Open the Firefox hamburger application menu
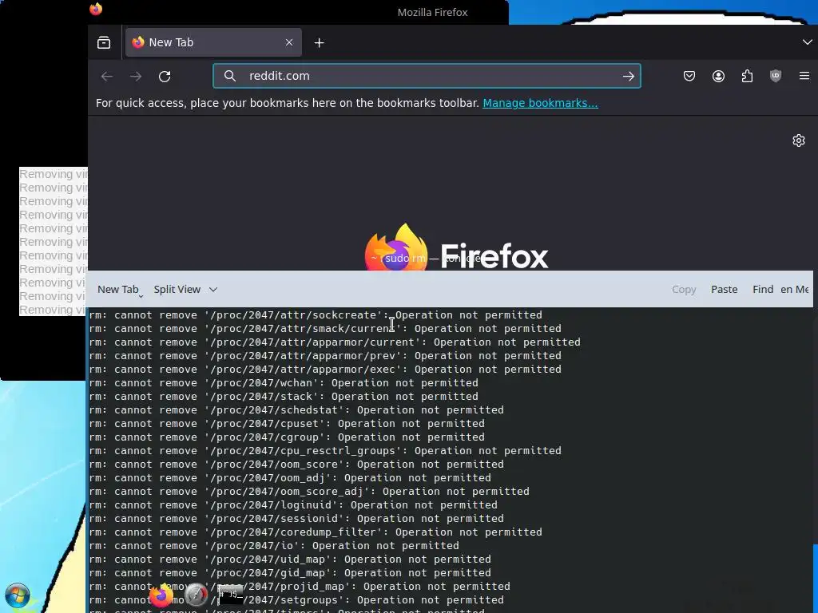818x613 pixels. [x=804, y=76]
